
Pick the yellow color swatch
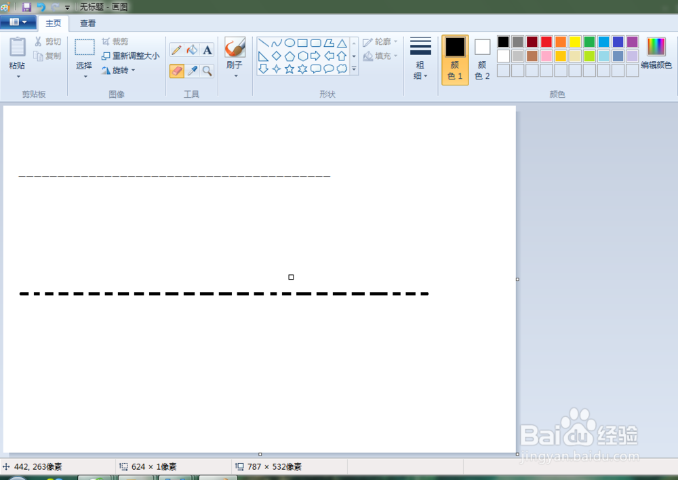[x=575, y=41]
